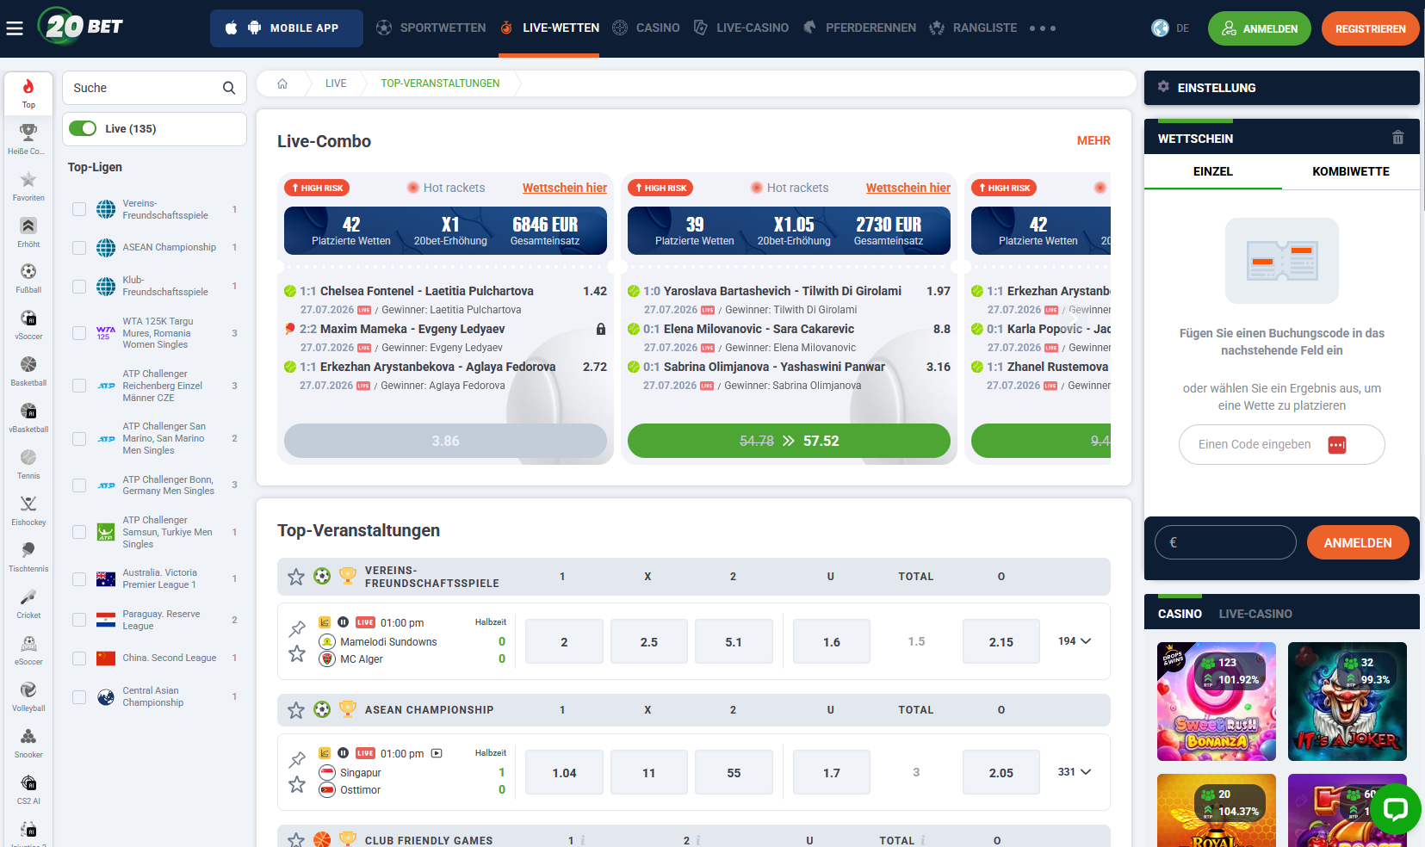Click the euro stake amount field
The width and height of the screenshot is (1425, 847).
tap(1225, 542)
